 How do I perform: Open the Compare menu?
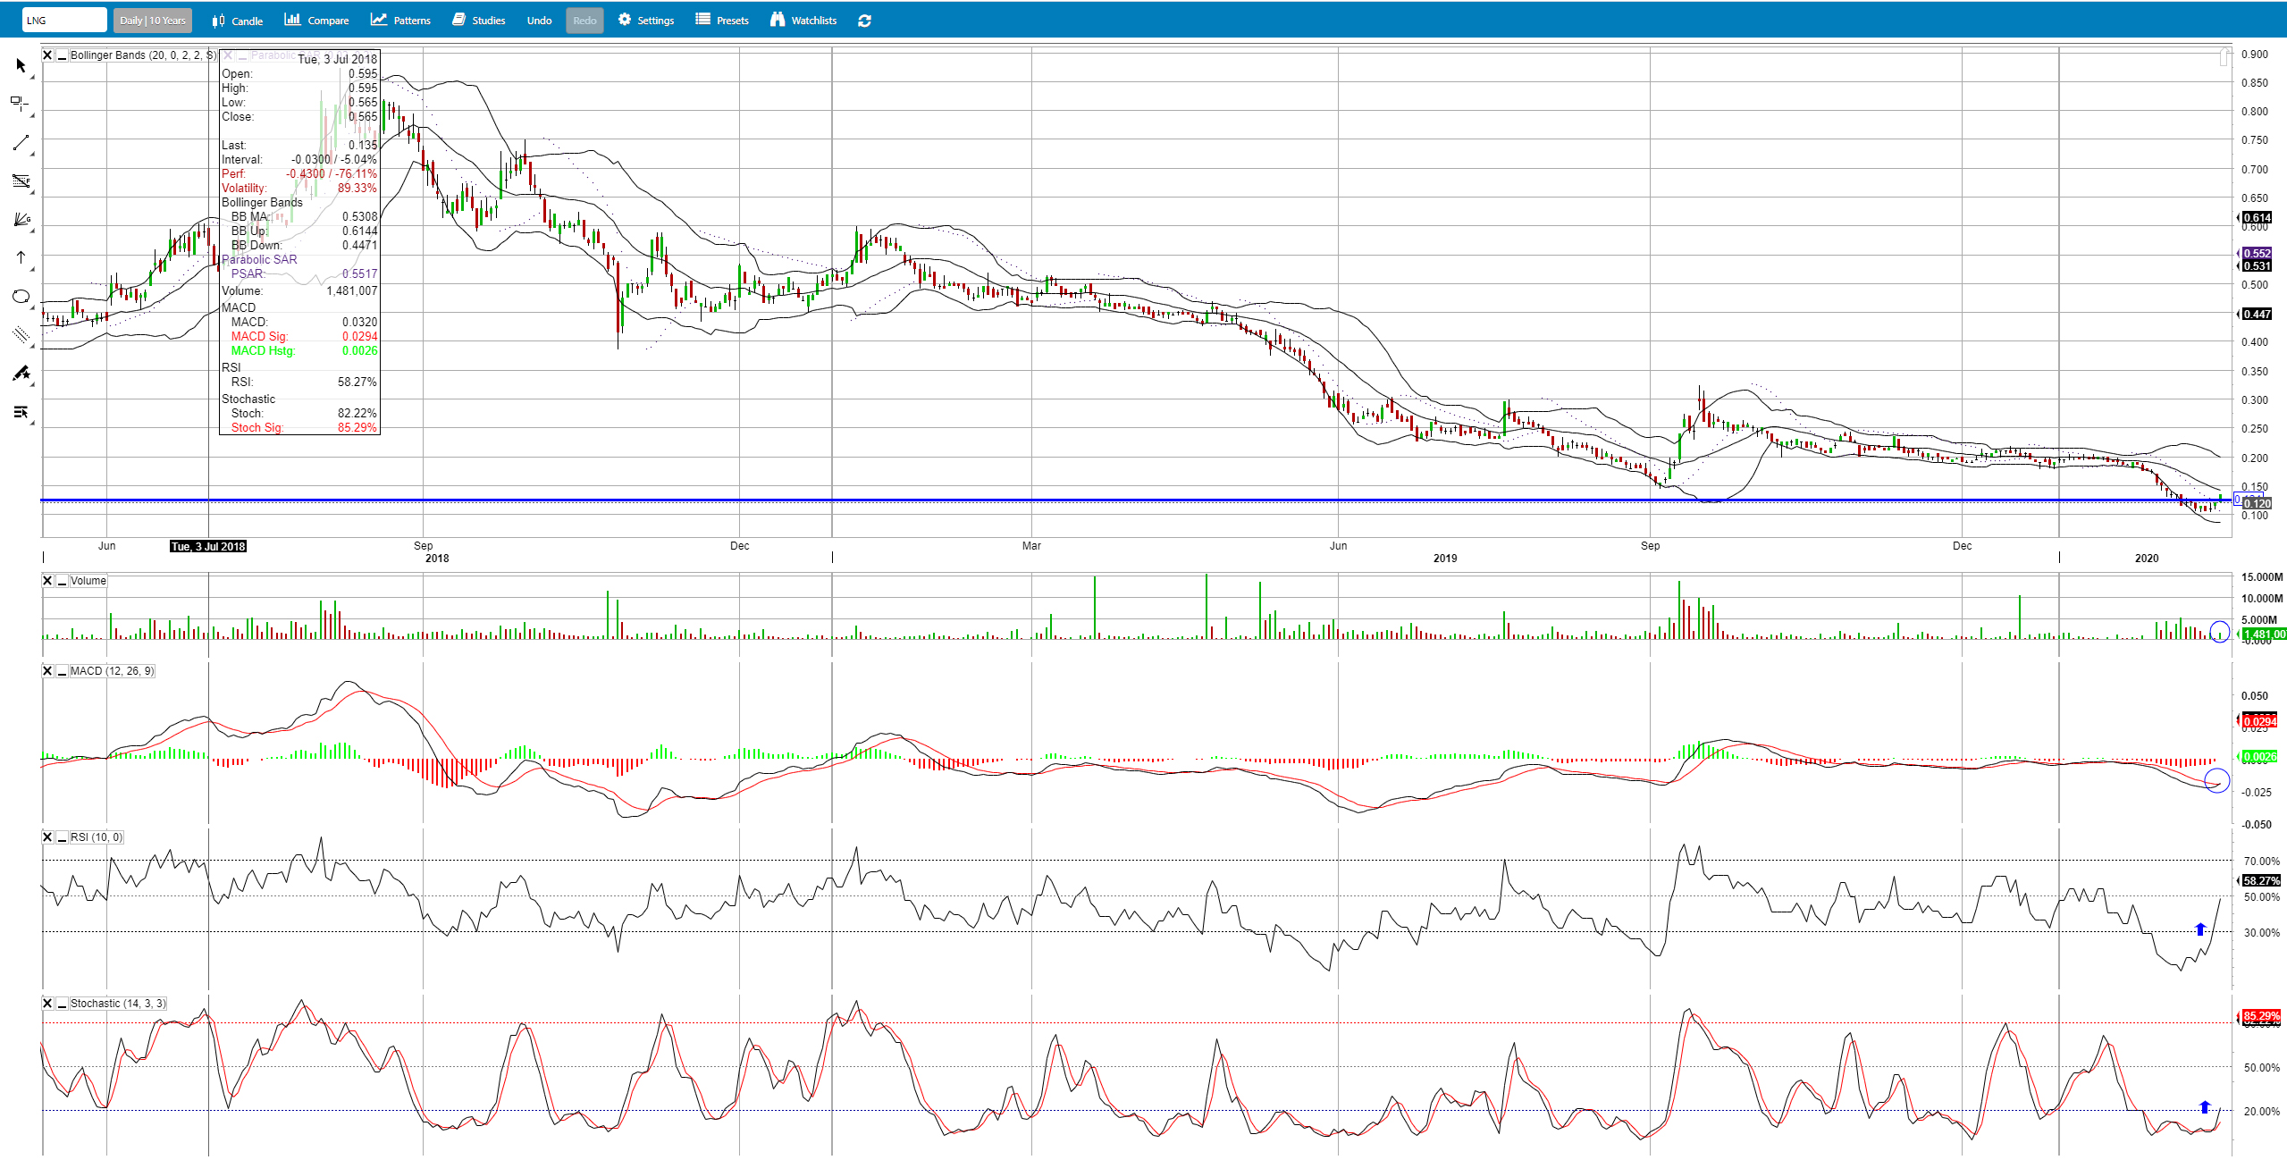316,21
